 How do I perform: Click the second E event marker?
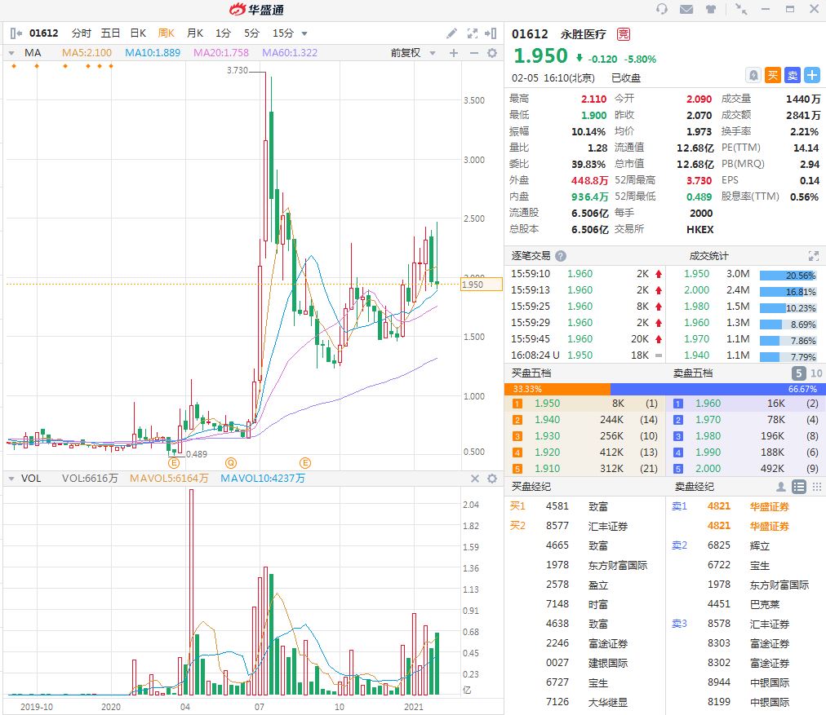click(305, 463)
